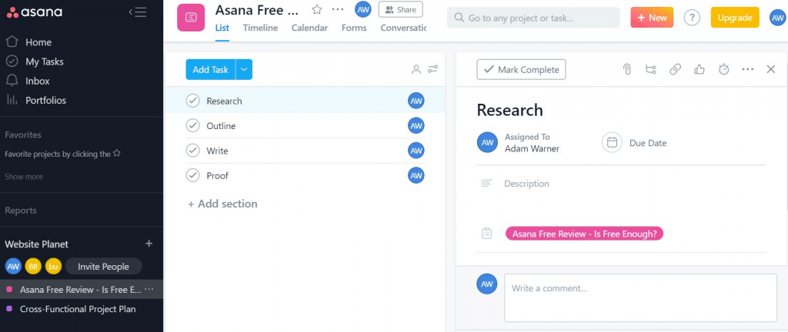Click the pink project color icon
Screen dimensions: 788x332
pyautogui.click(x=191, y=17)
